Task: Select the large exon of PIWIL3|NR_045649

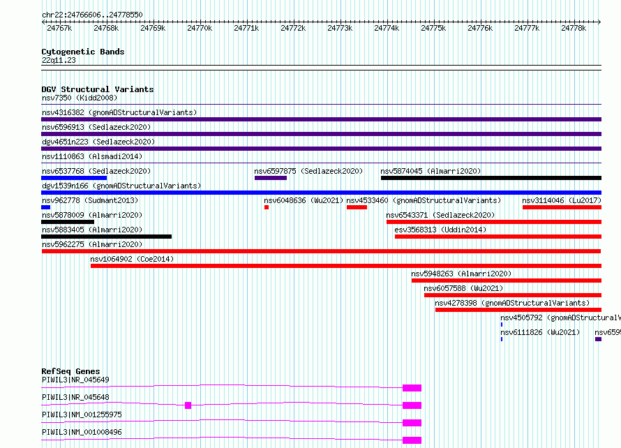Action: point(412,388)
